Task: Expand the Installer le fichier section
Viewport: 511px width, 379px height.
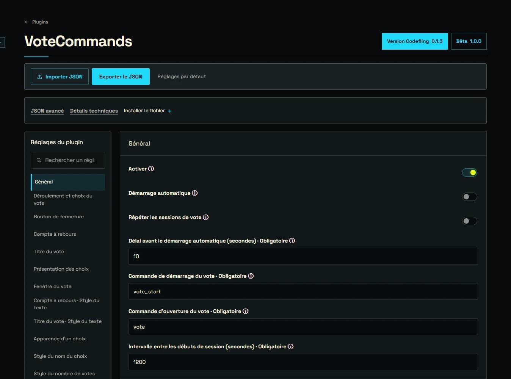Action: point(148,111)
